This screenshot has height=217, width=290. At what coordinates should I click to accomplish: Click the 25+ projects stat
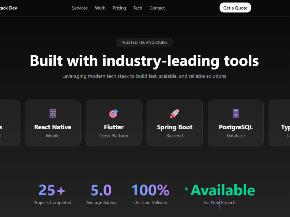52,190
